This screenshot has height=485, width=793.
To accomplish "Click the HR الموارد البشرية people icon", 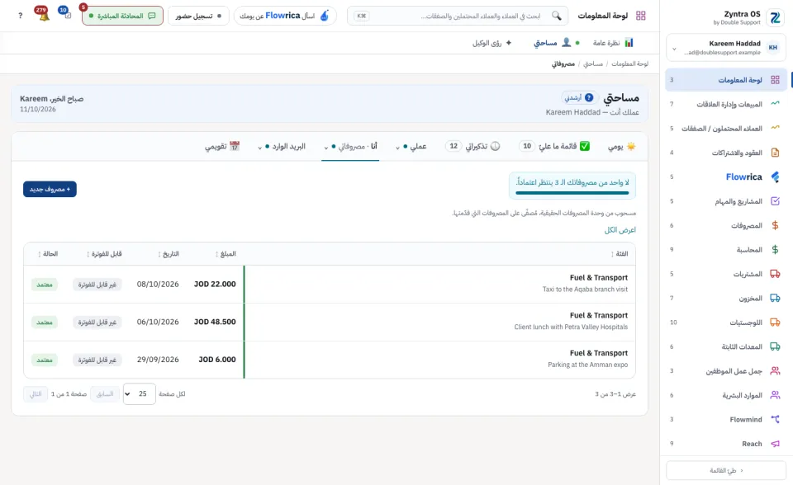I will point(775,394).
